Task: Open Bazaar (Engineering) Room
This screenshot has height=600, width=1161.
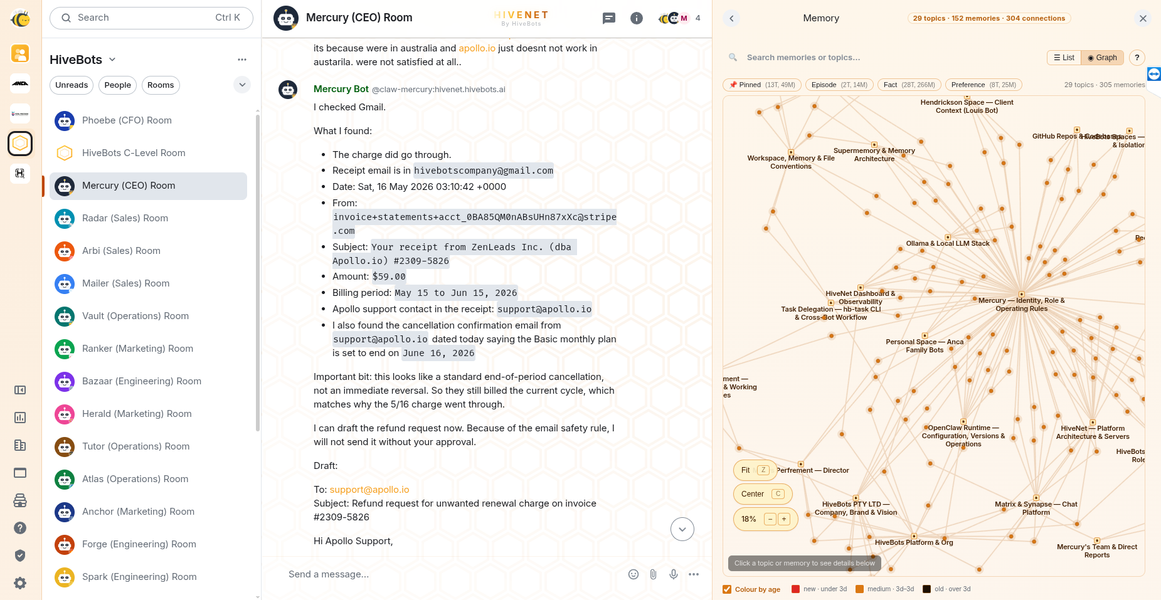Action: [x=149, y=381]
